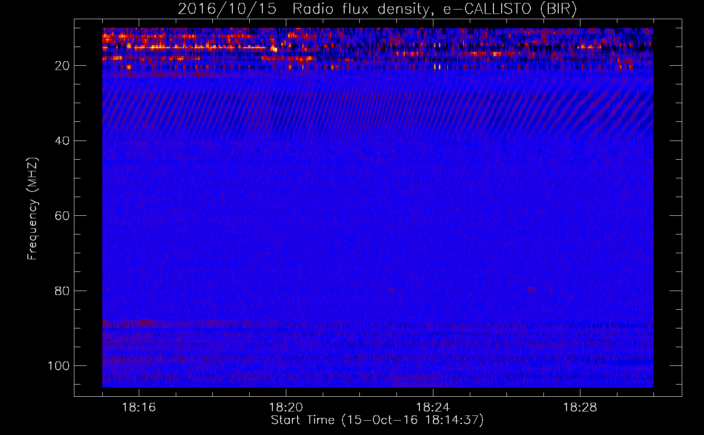Screen dimensions: 704x435
Task: Click the 'Frequency (MHZ)' y-axis label
Action: tap(33, 208)
